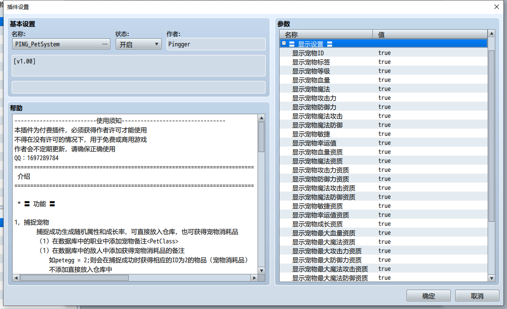Click the 1, 捕捉宠物 line in help
Viewport: 507px width, 309px height.
click(32, 223)
